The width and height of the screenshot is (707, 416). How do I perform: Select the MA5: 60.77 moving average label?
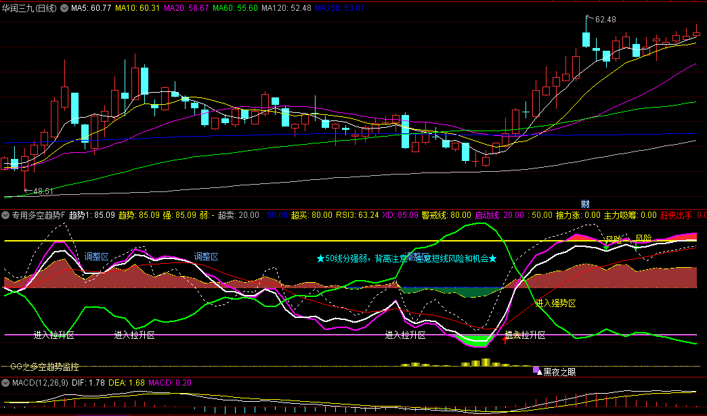click(x=91, y=8)
